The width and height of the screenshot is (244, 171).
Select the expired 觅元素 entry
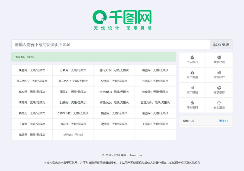tap(73, 135)
